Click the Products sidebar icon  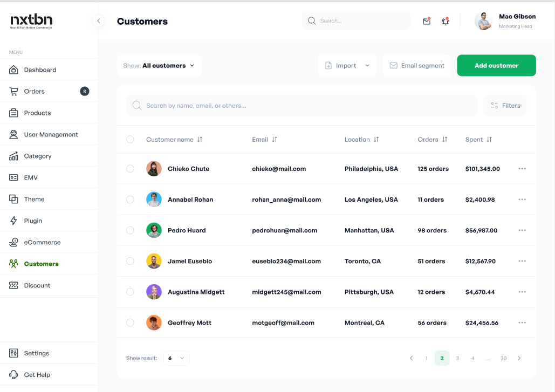[13, 113]
